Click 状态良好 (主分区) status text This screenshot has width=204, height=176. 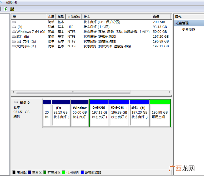(97, 27)
